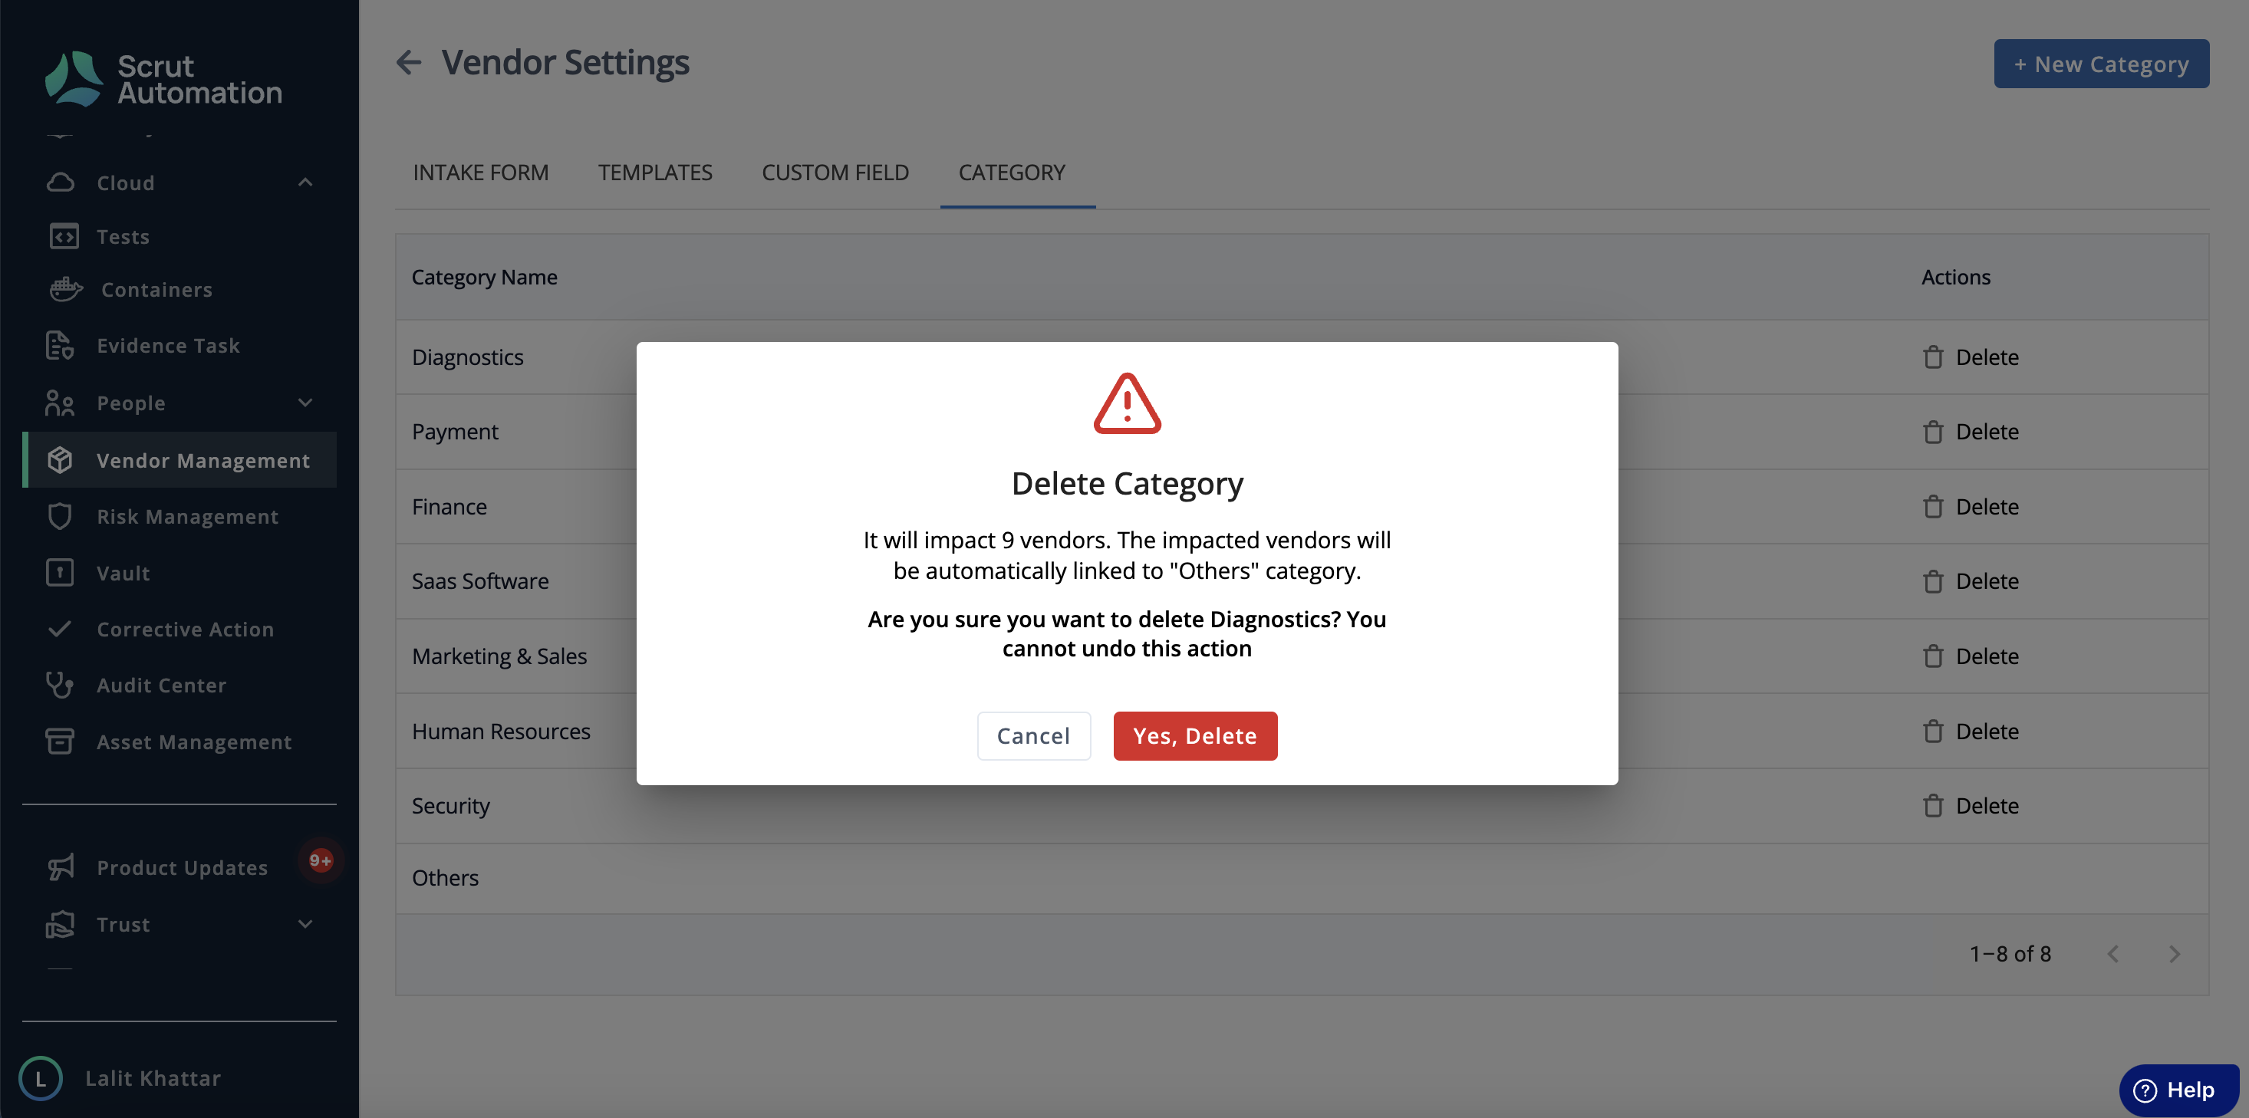The height and width of the screenshot is (1118, 2249).
Task: Open the Containers whale icon
Action: click(x=65, y=289)
